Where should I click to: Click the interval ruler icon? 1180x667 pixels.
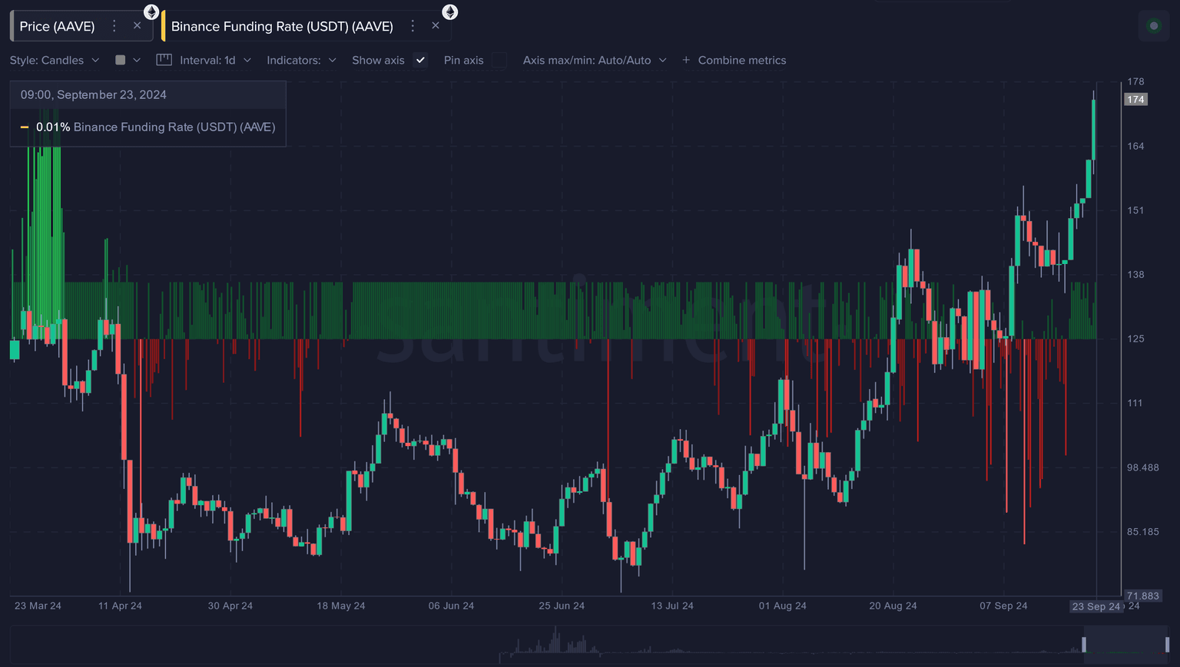tap(164, 60)
